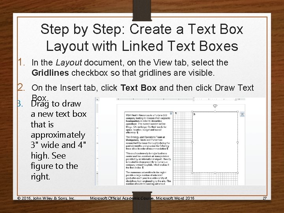Click the tab selector at the ruler corner
This screenshot has height=213, width=284.
pos(97,99)
